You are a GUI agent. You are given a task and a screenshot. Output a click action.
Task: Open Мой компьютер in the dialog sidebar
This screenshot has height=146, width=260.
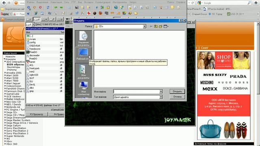[x=83, y=88]
